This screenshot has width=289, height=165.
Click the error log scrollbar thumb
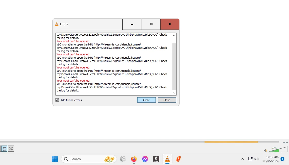click(x=174, y=67)
